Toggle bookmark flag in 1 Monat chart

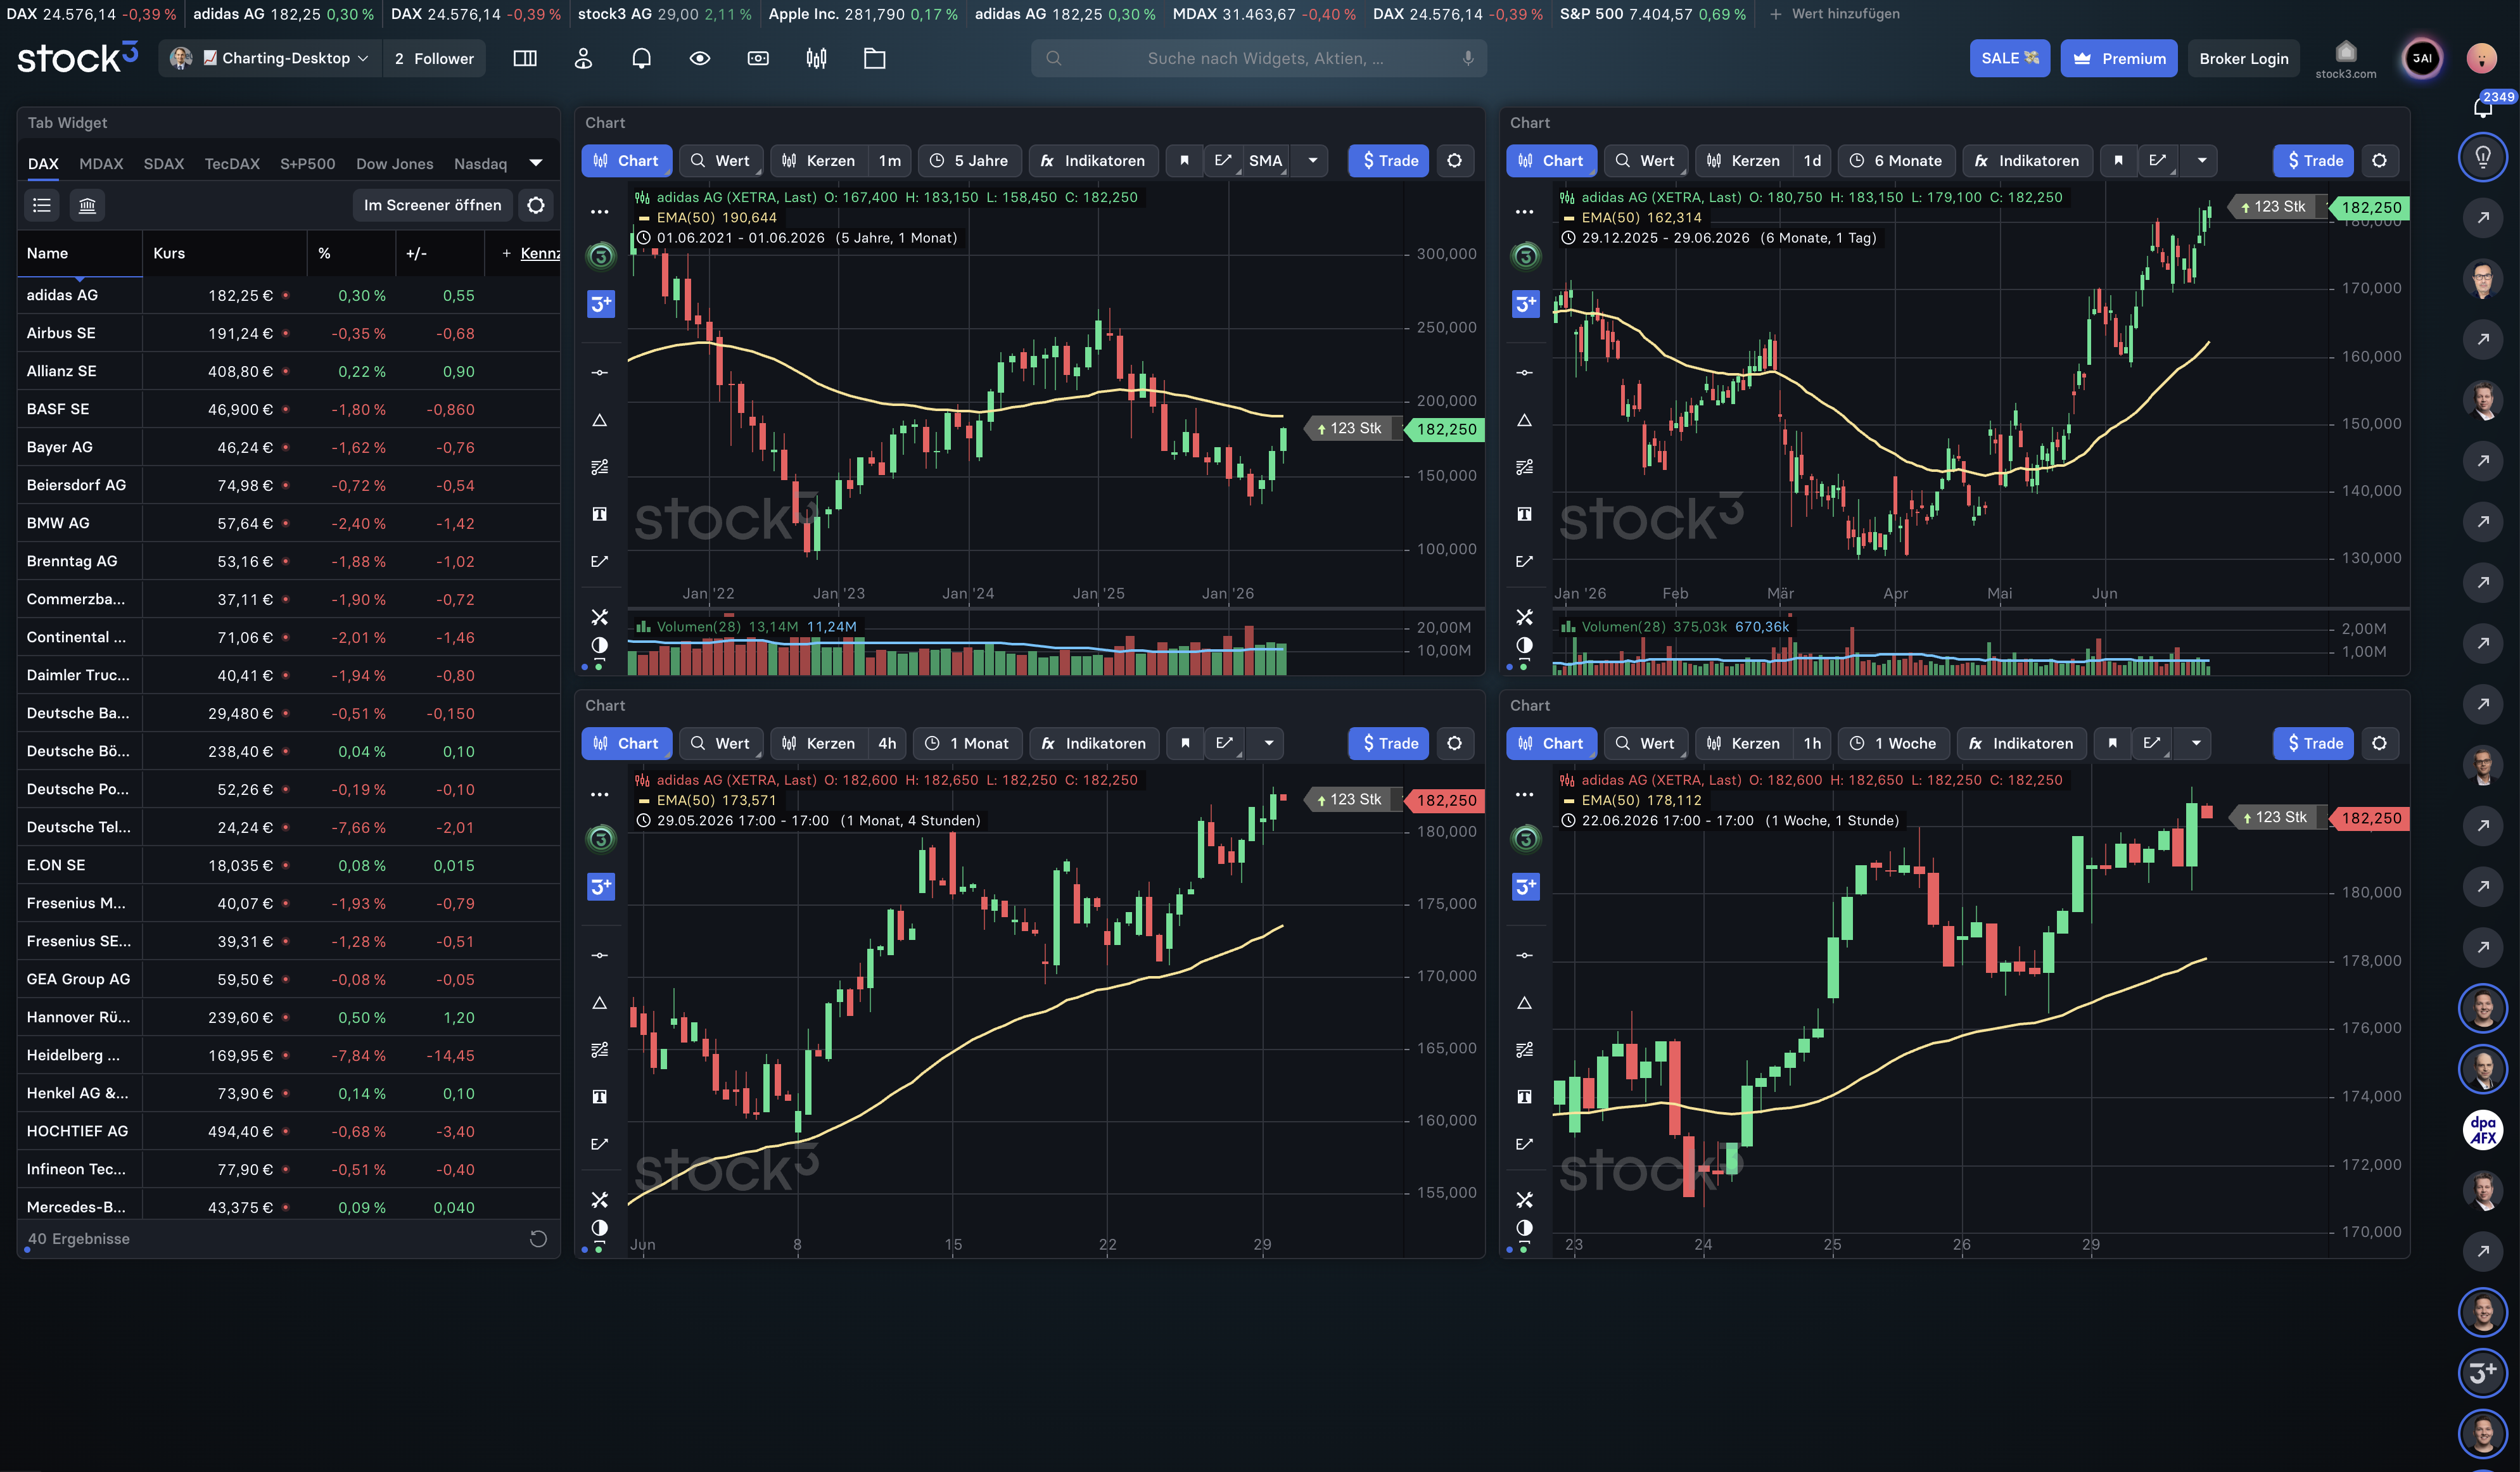point(1185,744)
